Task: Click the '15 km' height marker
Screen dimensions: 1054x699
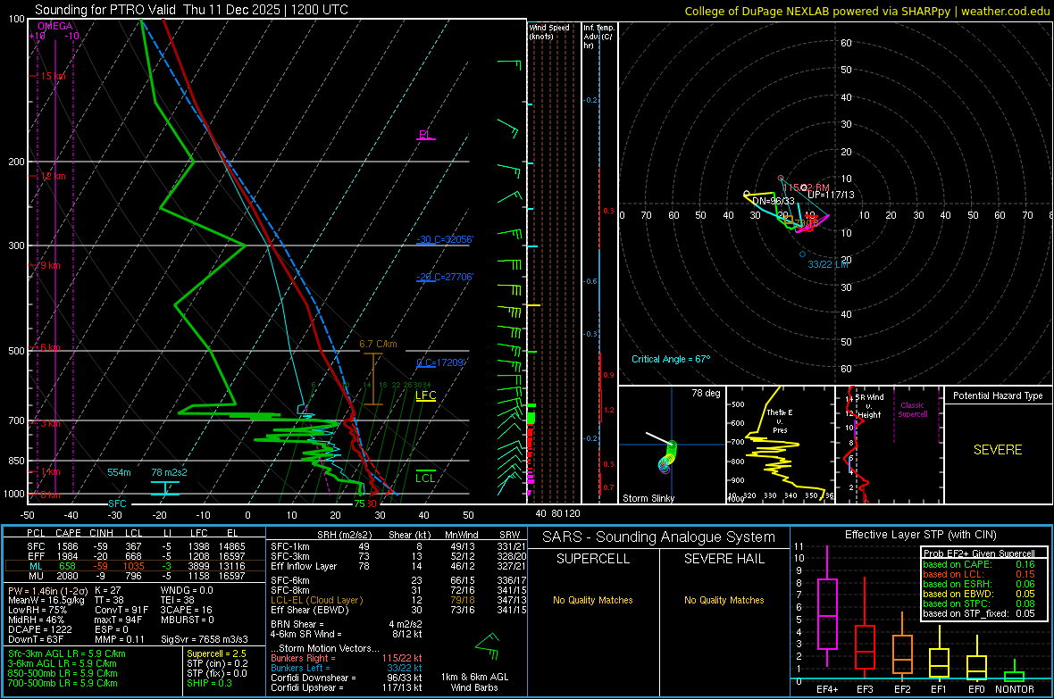Action: click(x=53, y=76)
